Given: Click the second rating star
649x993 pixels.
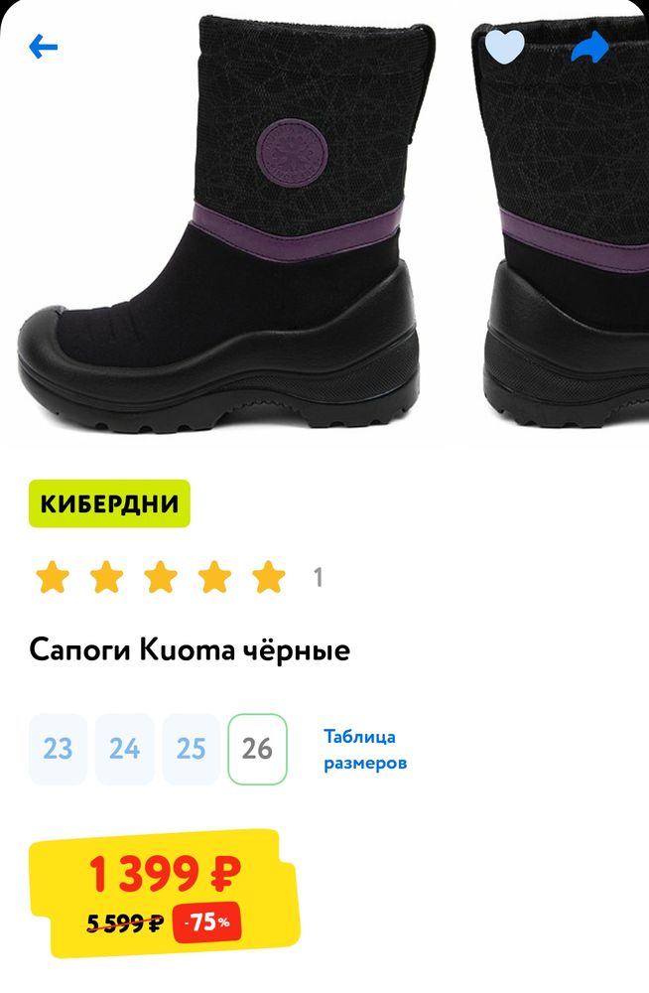Looking at the screenshot, I should pos(106,577).
